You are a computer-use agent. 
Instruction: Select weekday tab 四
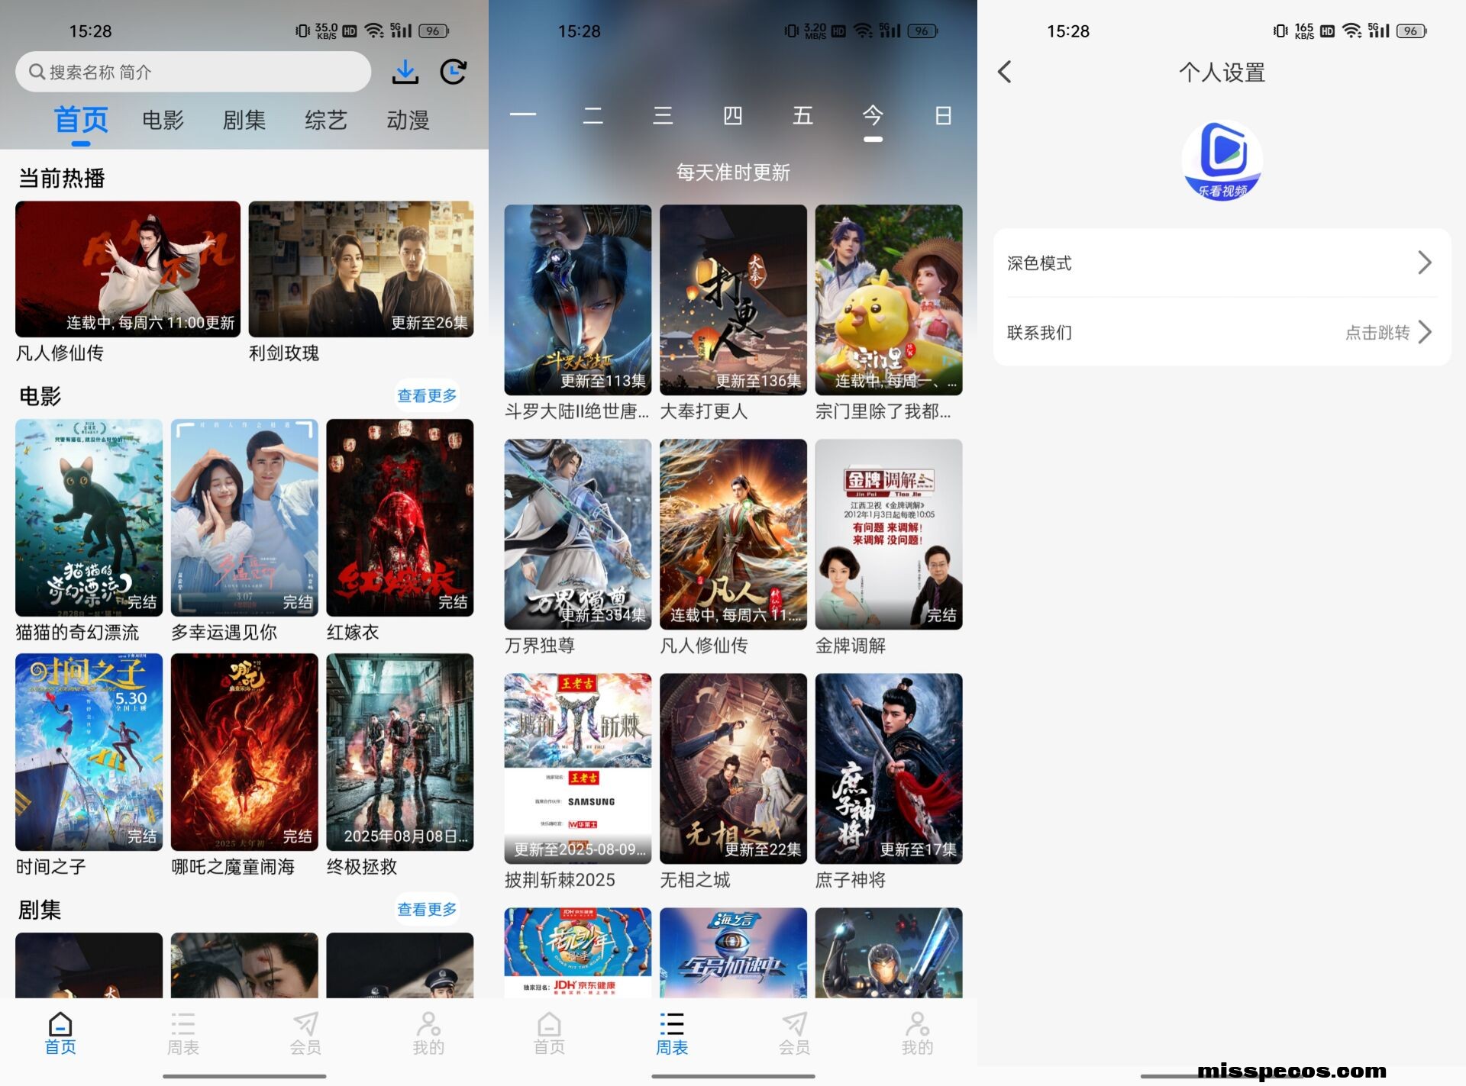click(x=733, y=115)
